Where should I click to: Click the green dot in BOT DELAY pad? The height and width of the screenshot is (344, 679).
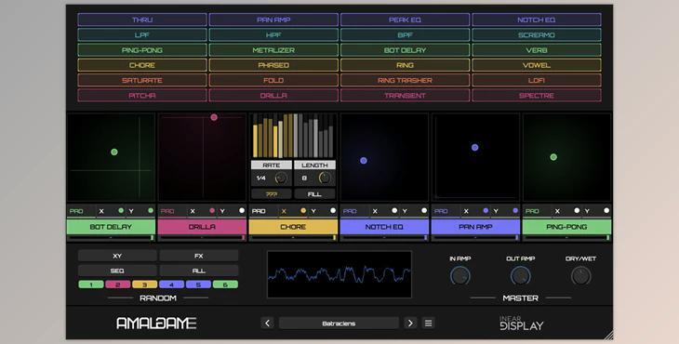tap(114, 152)
